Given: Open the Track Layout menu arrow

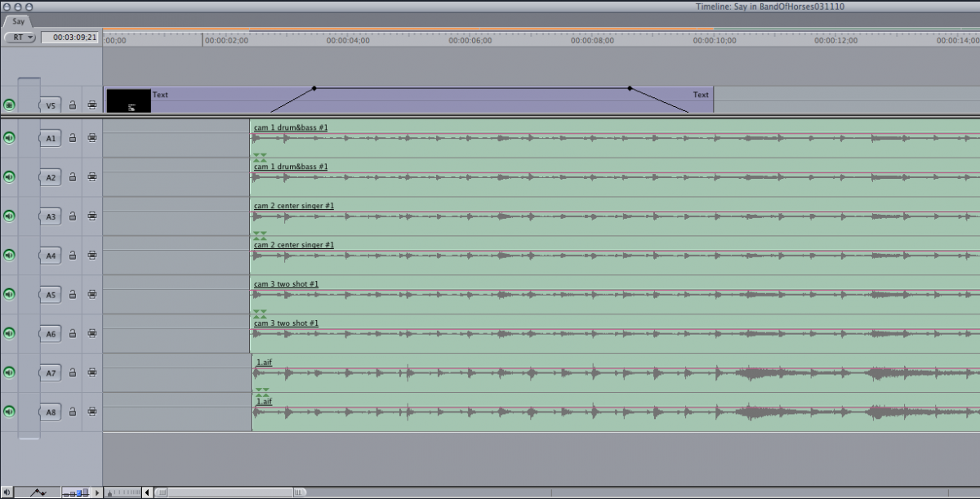Looking at the screenshot, I should (98, 492).
